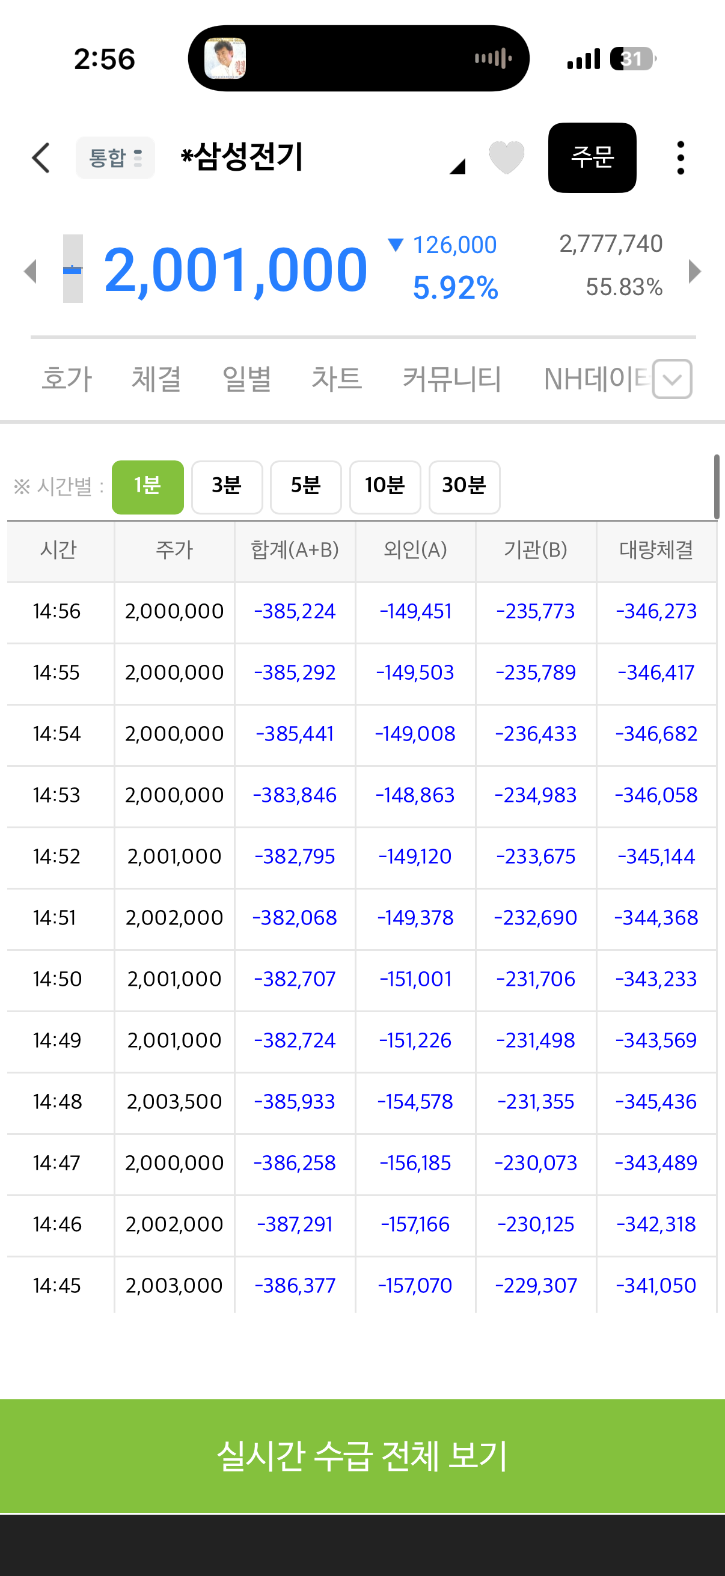Select the 3분 interval

[227, 487]
